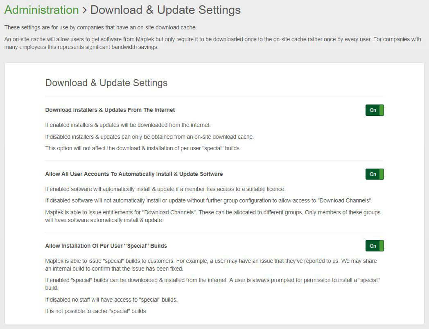Open the Administration breadcrumb link

point(41,10)
